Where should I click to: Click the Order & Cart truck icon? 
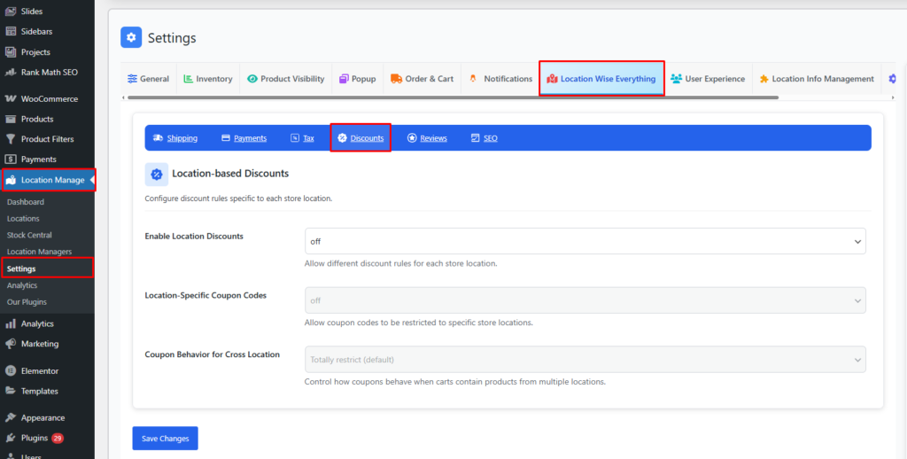396,79
